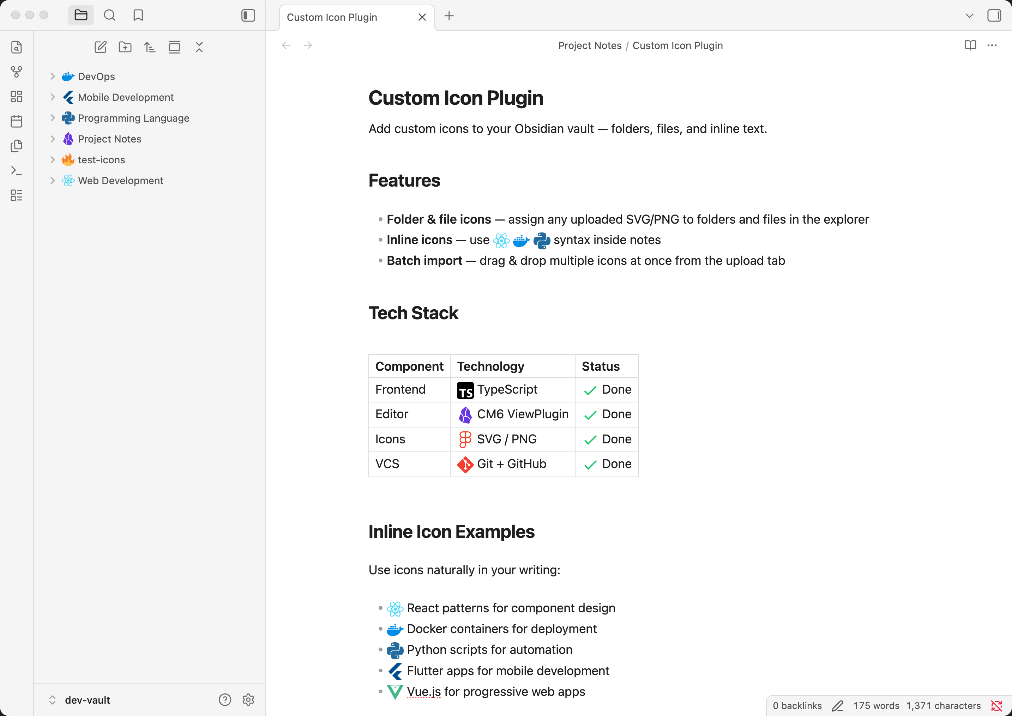Open command palette terminal icon

[x=16, y=171]
